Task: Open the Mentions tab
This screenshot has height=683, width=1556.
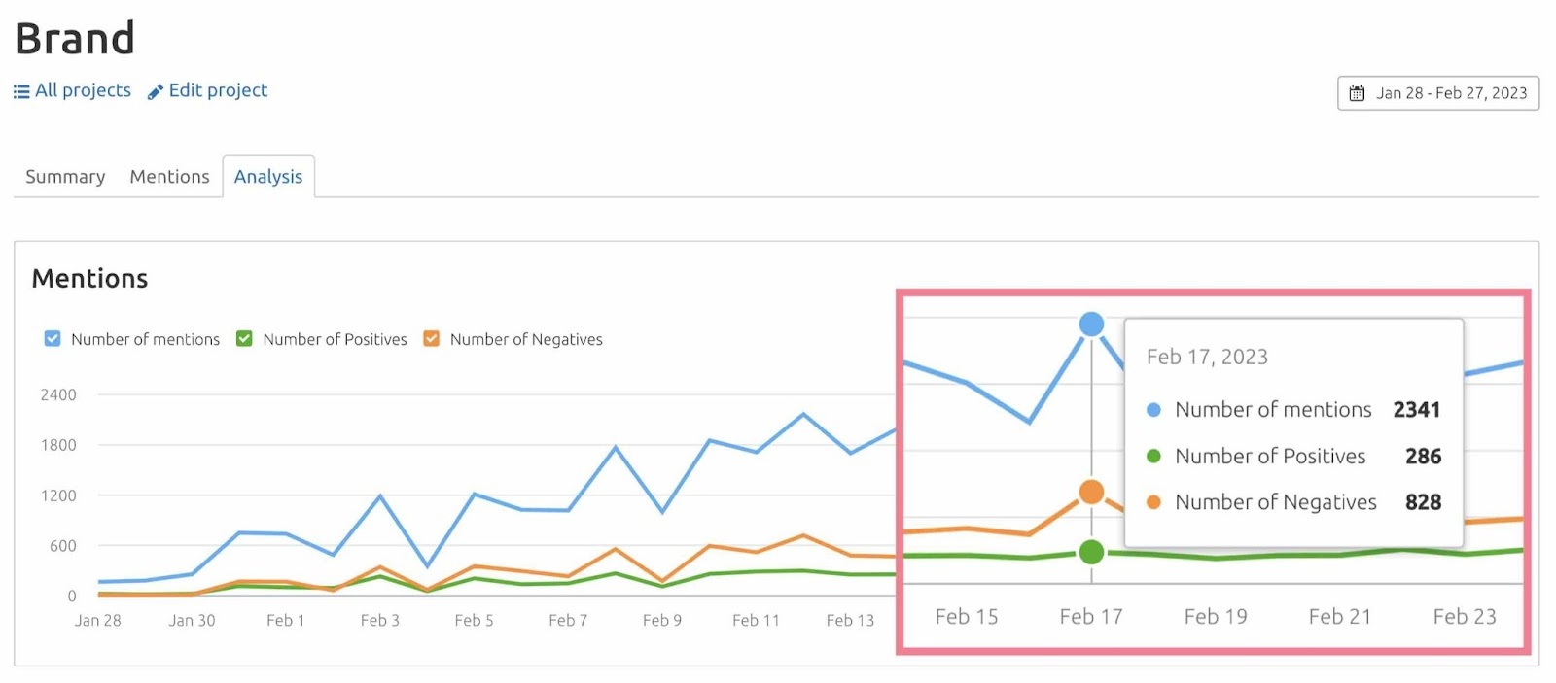Action: pyautogui.click(x=169, y=176)
